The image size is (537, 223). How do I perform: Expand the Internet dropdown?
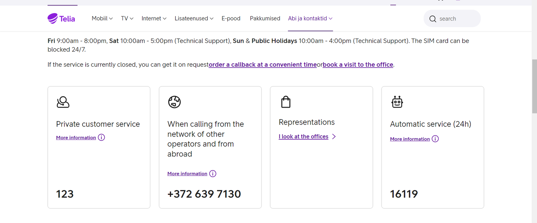[153, 18]
